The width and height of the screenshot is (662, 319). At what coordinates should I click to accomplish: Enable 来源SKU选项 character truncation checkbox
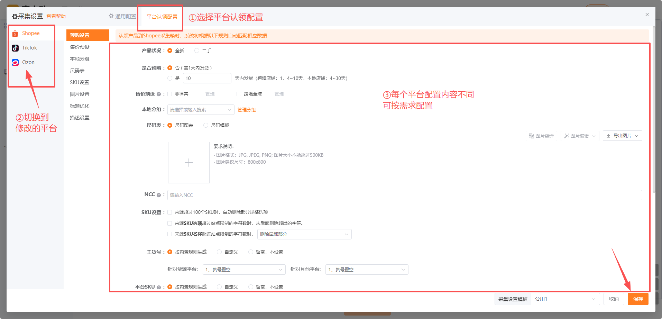(x=170, y=223)
